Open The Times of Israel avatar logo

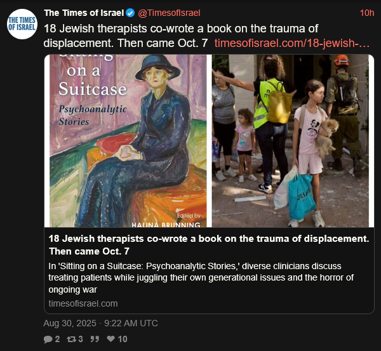(22, 24)
